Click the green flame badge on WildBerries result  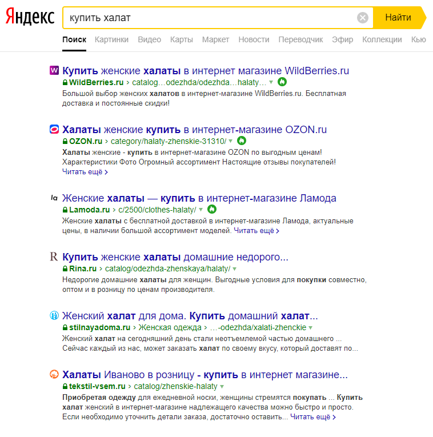(282, 82)
